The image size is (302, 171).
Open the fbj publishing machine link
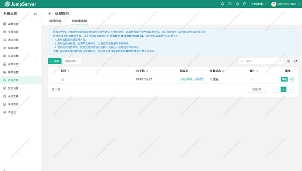(62, 79)
